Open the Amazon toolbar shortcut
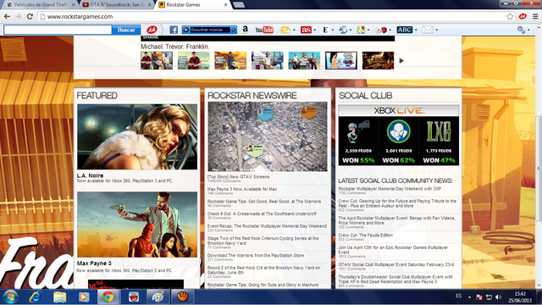 point(245,30)
